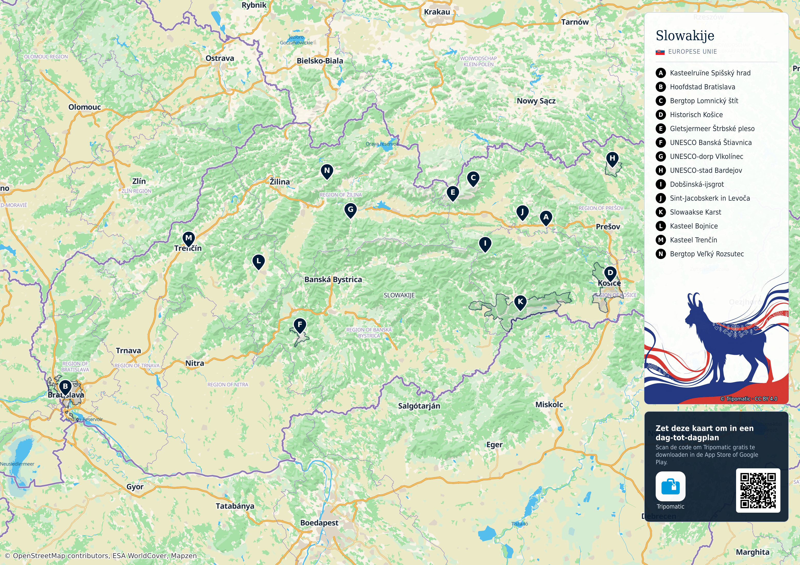The width and height of the screenshot is (800, 565).
Task: Click map pin D at Košice
Action: pyautogui.click(x=610, y=274)
